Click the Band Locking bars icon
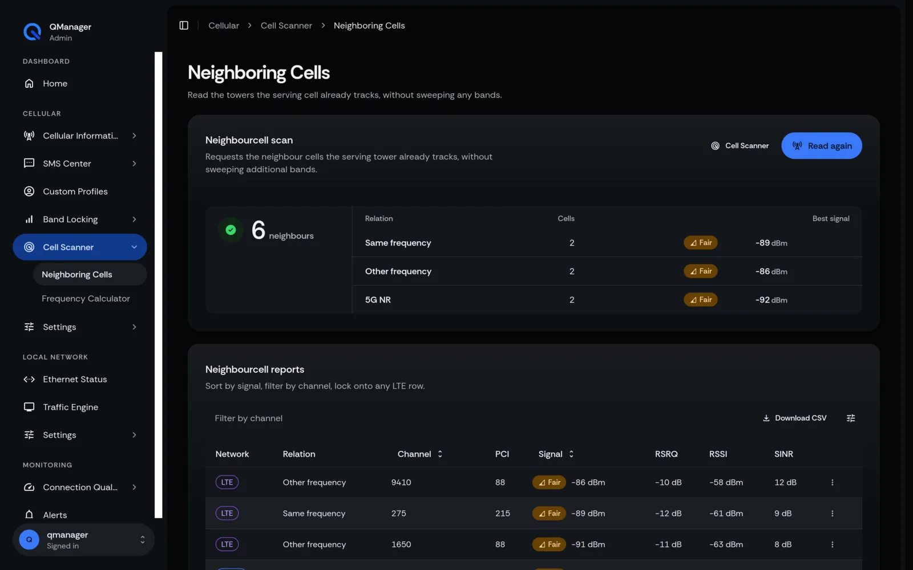Screen dimensions: 913x570 pos(29,219)
